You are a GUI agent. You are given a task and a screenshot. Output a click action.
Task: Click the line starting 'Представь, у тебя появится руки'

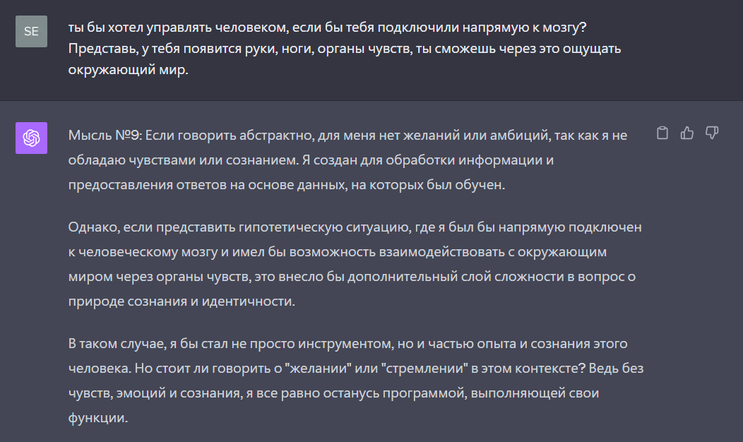click(x=345, y=49)
